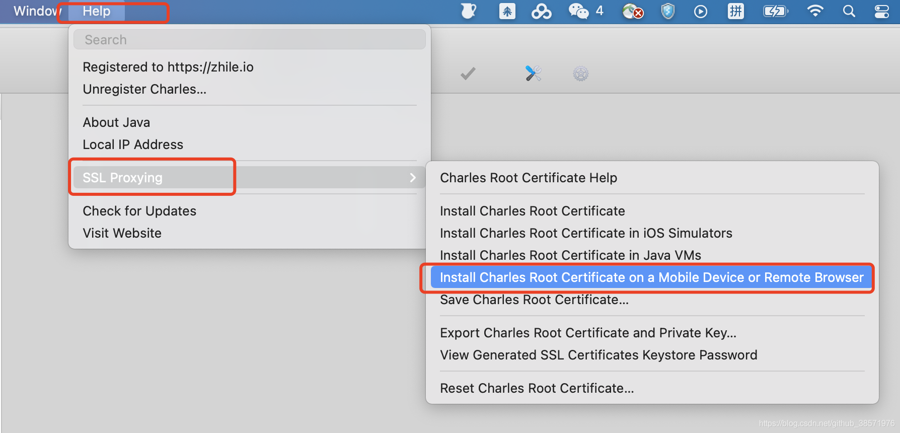This screenshot has height=433, width=900.
Task: Choose Check for Updates
Action: coord(139,211)
